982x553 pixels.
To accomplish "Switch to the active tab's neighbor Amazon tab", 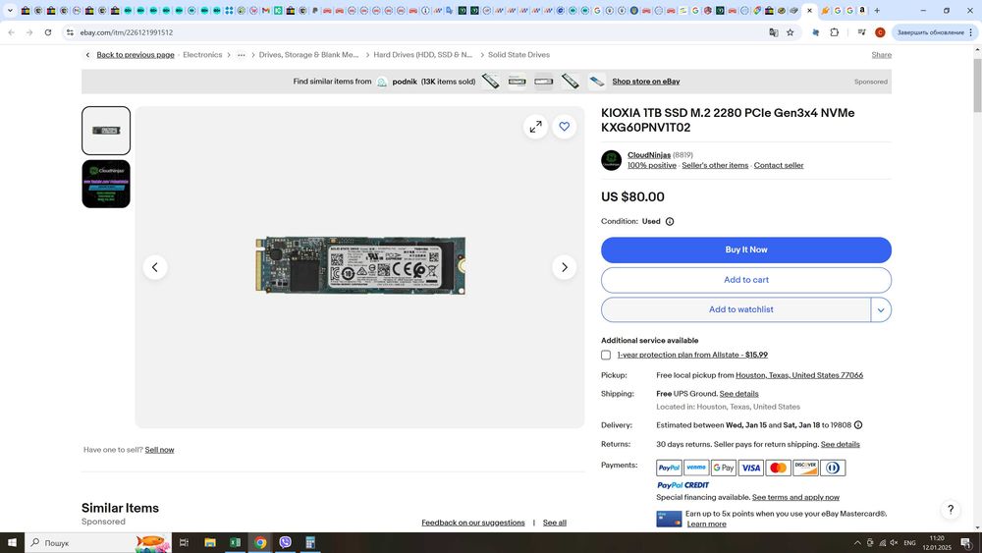I will (x=862, y=11).
